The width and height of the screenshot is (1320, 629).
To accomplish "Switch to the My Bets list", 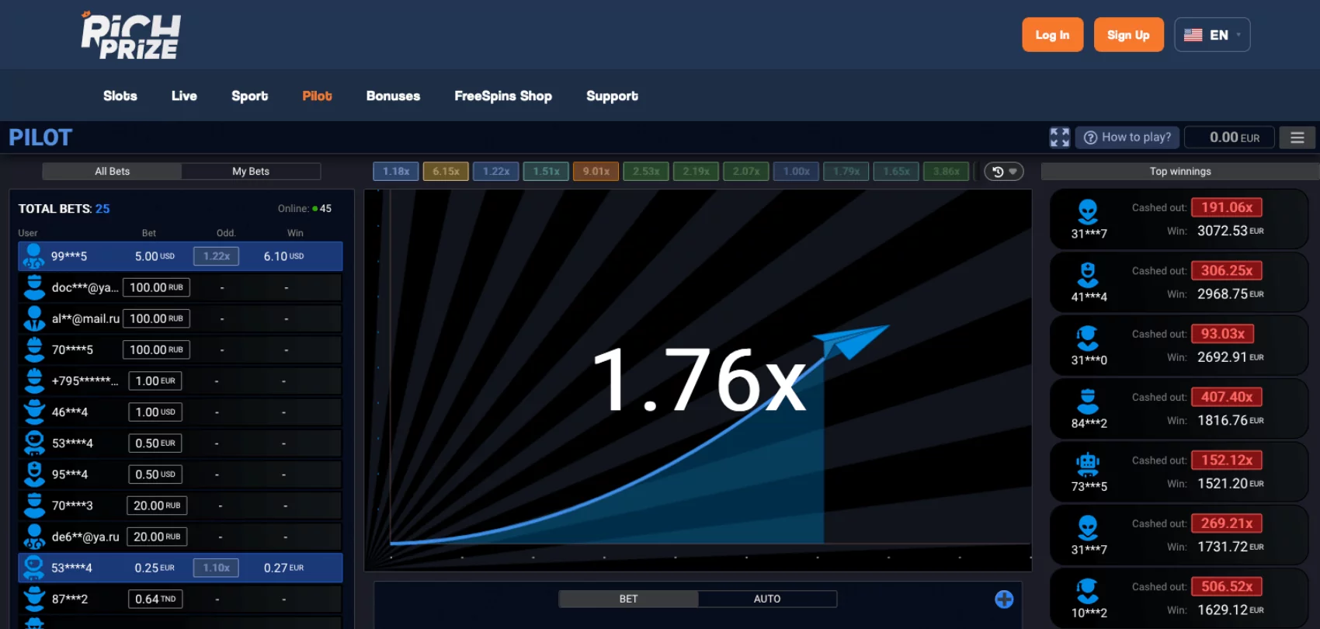I will pyautogui.click(x=251, y=172).
